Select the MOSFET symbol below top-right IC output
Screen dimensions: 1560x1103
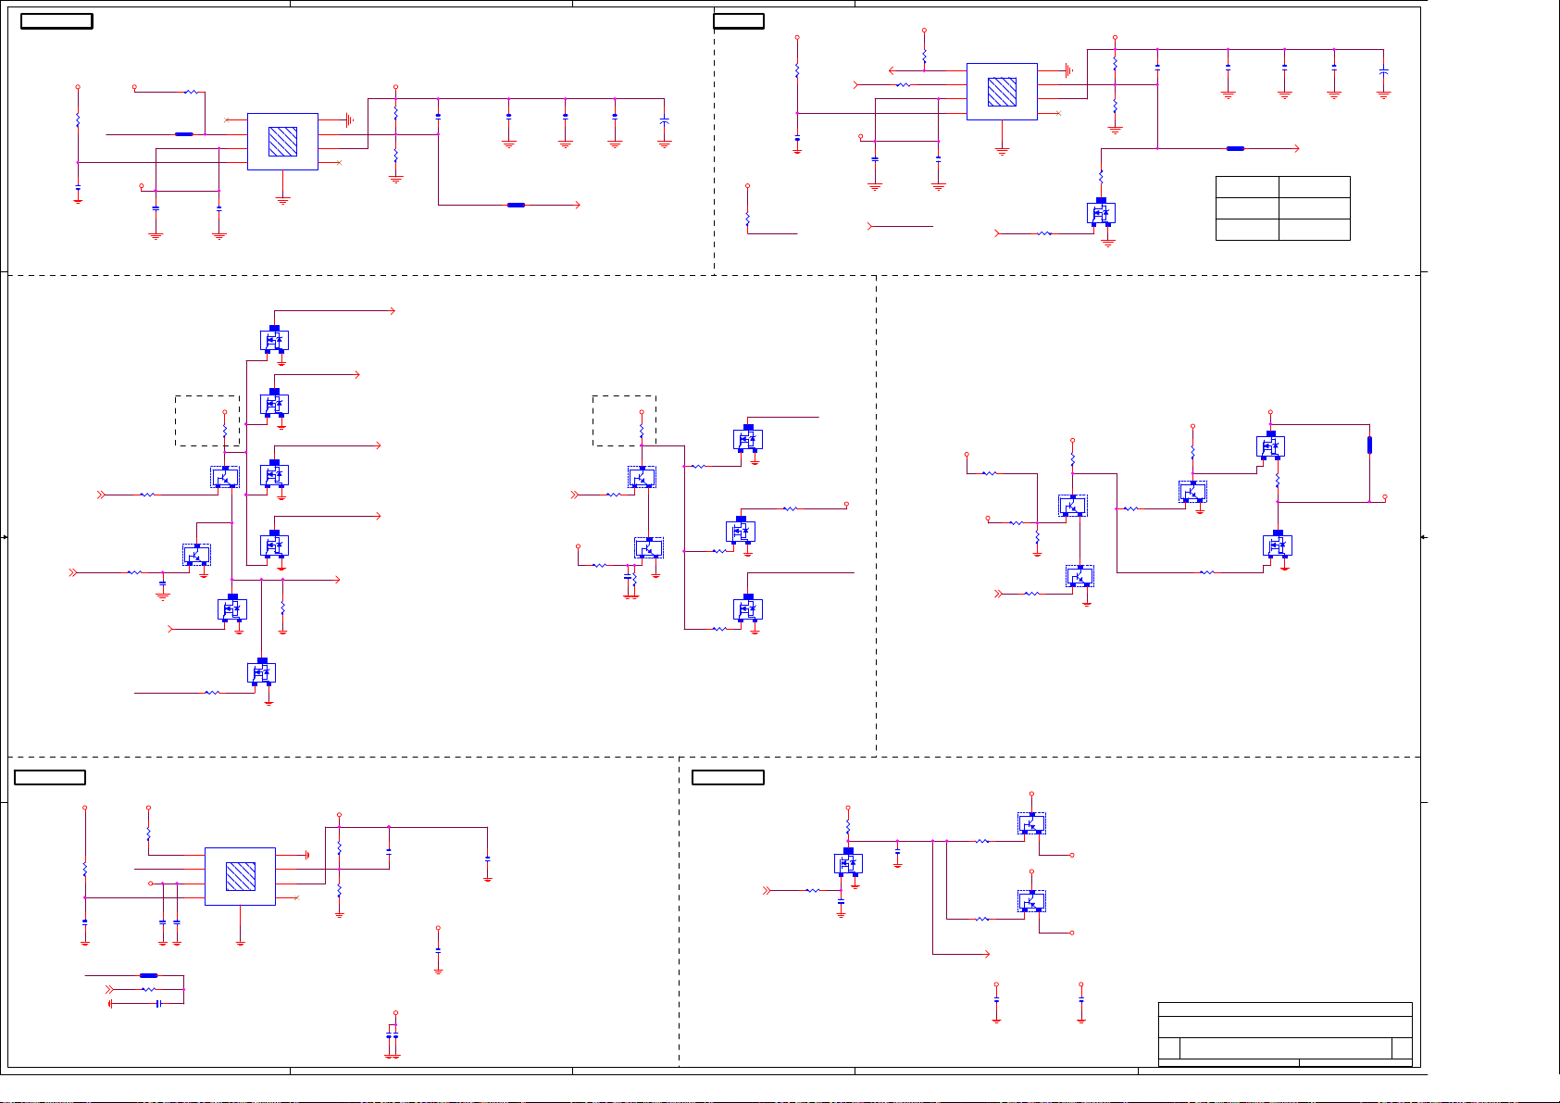coord(1101,212)
